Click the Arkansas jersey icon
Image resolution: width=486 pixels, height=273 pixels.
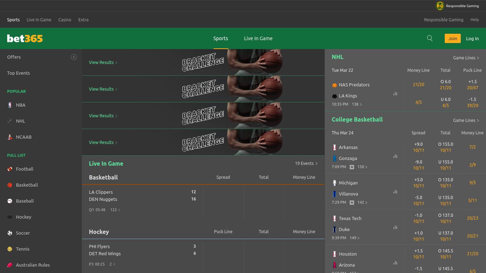click(334, 148)
